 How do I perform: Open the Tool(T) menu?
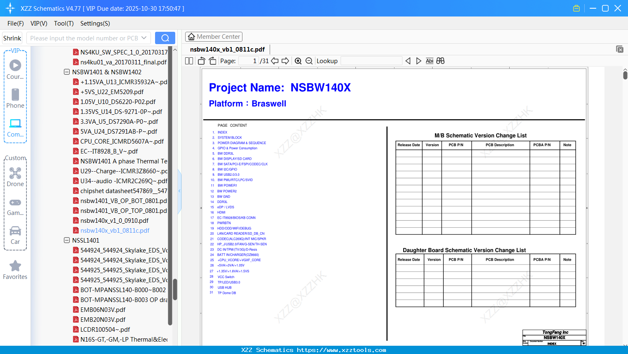(x=64, y=24)
